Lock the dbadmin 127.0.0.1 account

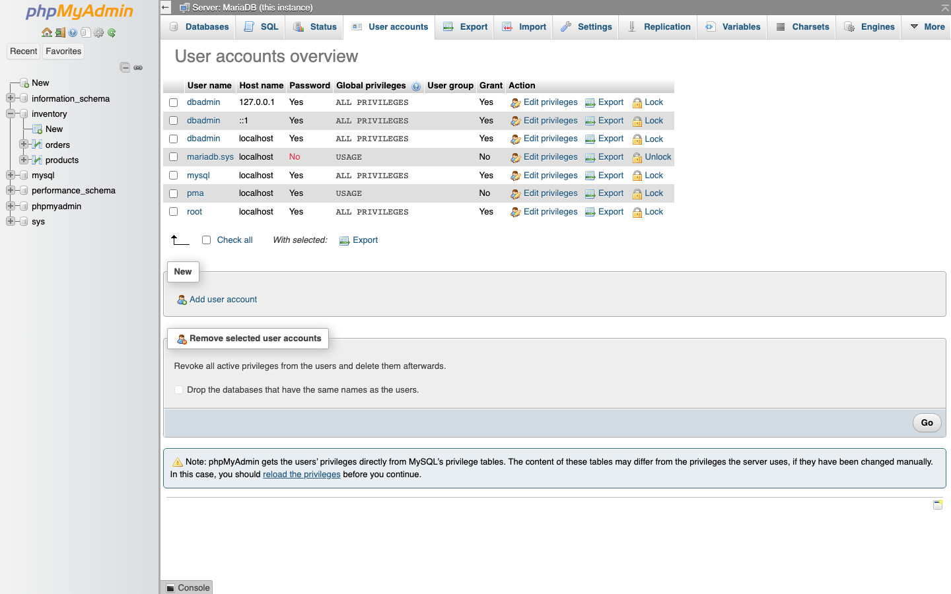[648, 102]
